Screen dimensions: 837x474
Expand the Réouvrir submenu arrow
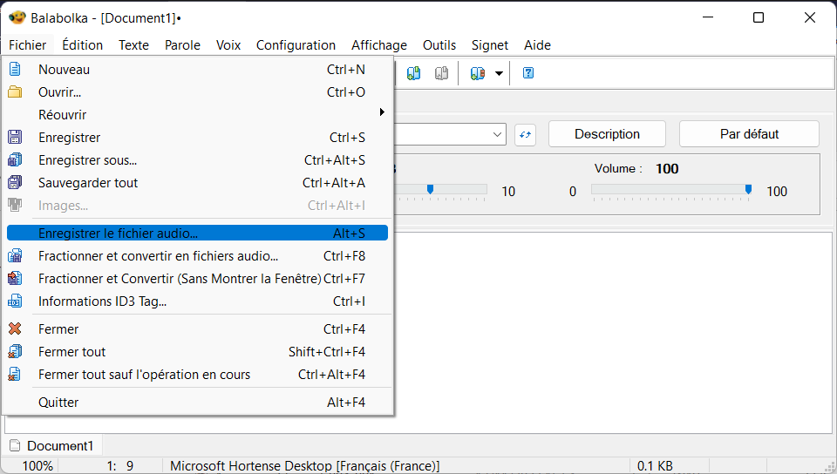[x=382, y=113]
